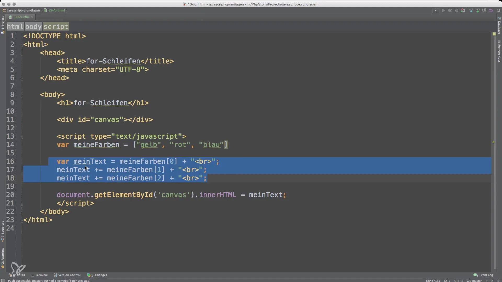Click VCS commit changes icon
Screen dimensions: 502x282
pos(477,11)
